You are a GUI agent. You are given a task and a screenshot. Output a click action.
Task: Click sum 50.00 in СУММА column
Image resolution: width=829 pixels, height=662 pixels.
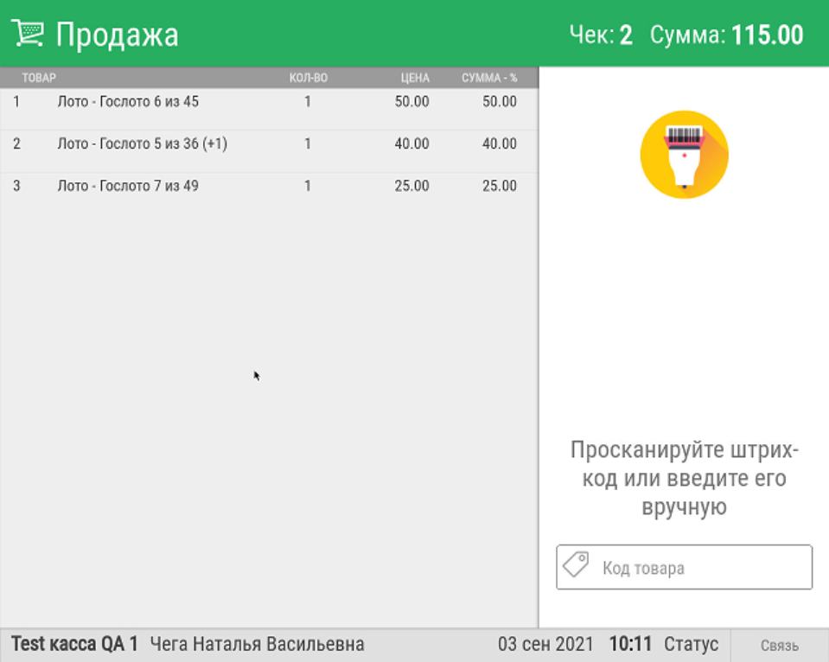coord(499,101)
